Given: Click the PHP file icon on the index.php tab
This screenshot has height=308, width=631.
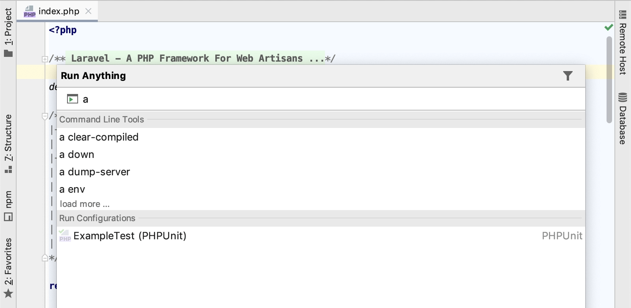Looking at the screenshot, I should [x=30, y=11].
